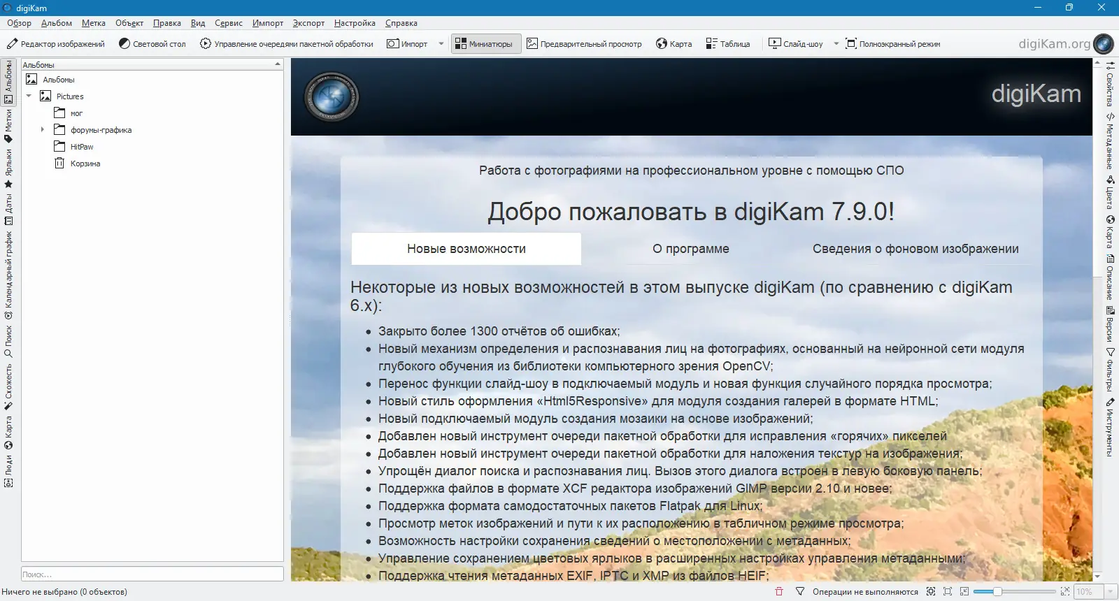Click the album search field Поиск…
The height and width of the screenshot is (601, 1119).
point(152,574)
